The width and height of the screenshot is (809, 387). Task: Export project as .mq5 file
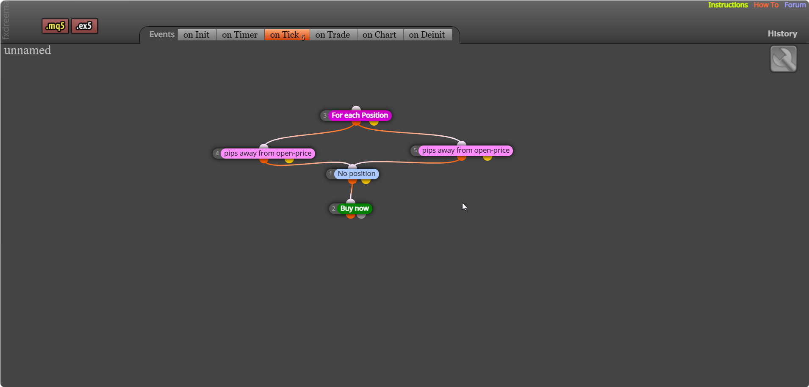[55, 26]
